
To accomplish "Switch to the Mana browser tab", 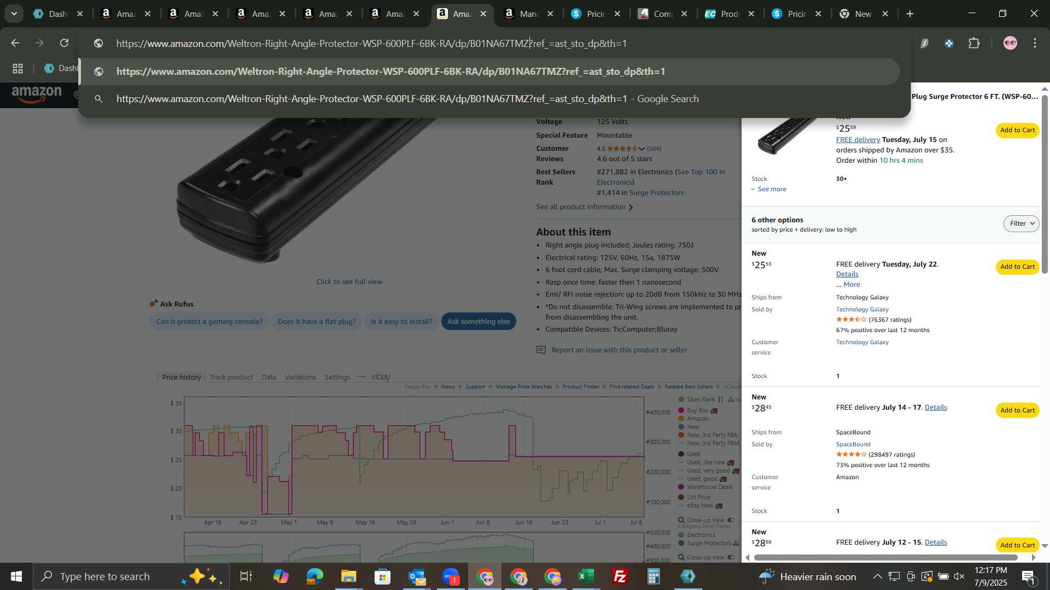I will click(528, 14).
